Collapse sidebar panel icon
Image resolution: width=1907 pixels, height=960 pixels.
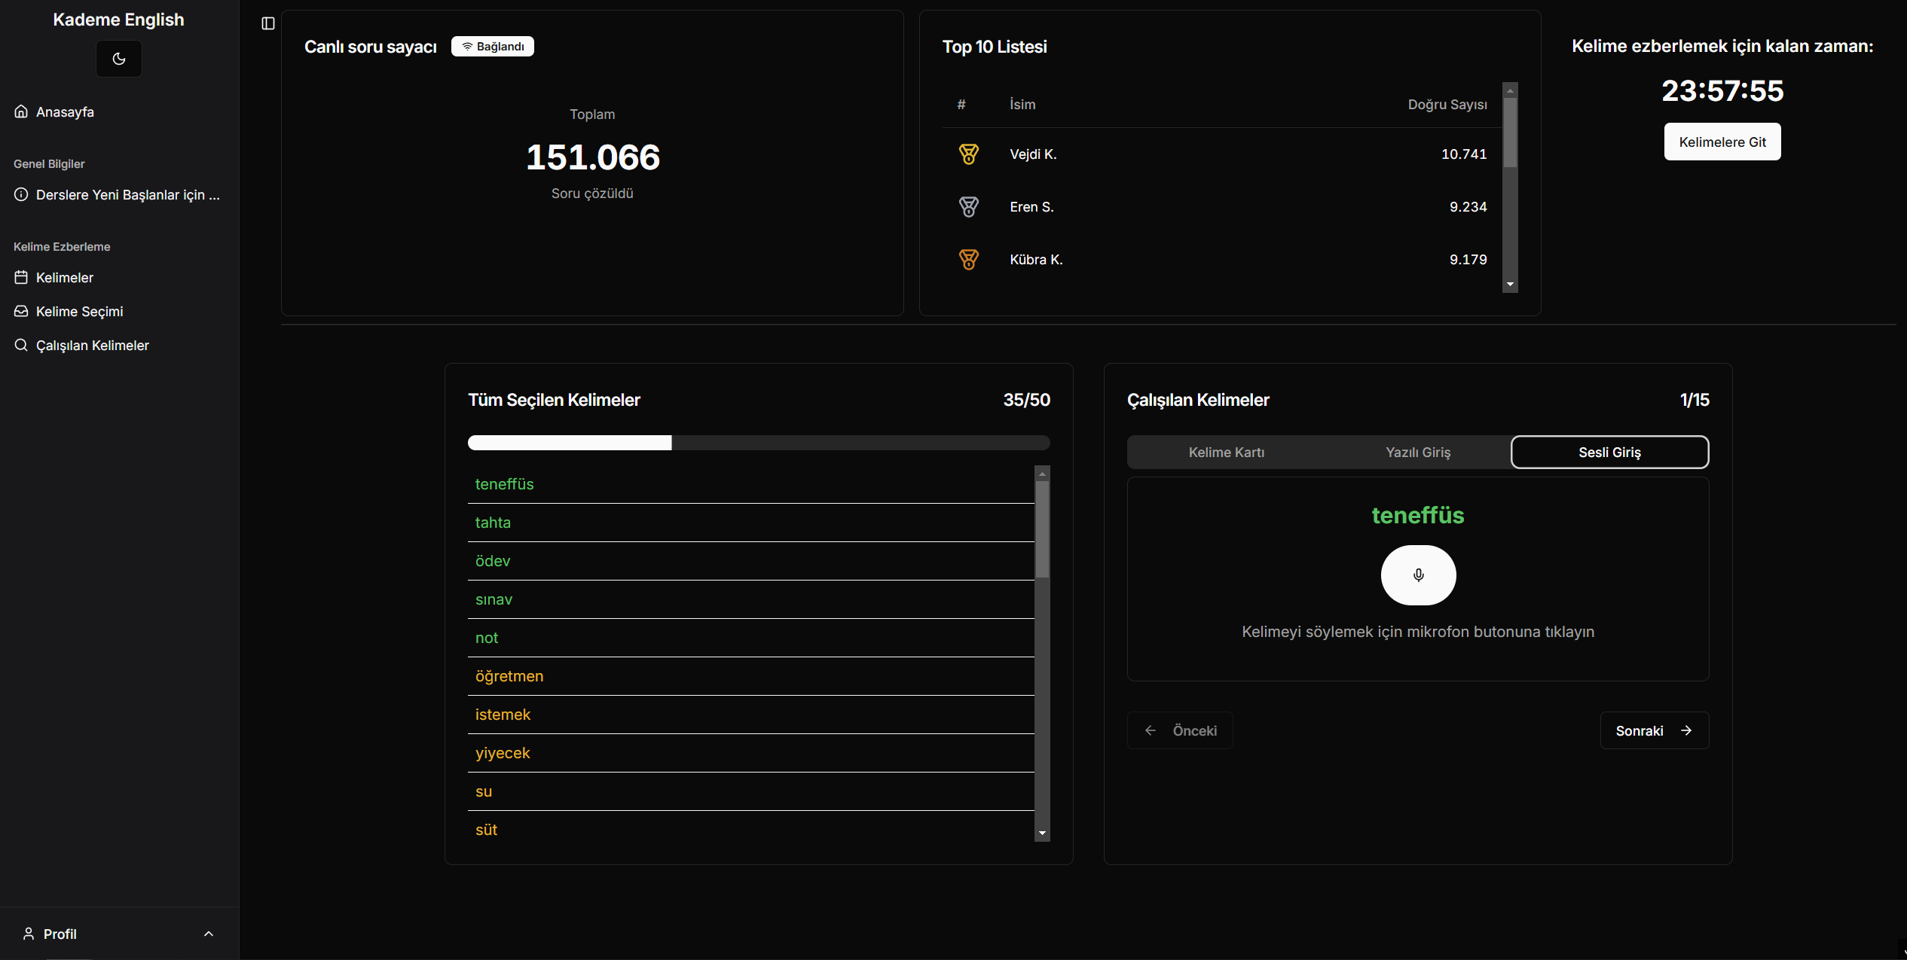[x=268, y=23]
